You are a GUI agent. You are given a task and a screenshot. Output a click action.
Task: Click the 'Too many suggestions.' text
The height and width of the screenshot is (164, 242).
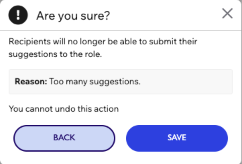tap(95, 82)
